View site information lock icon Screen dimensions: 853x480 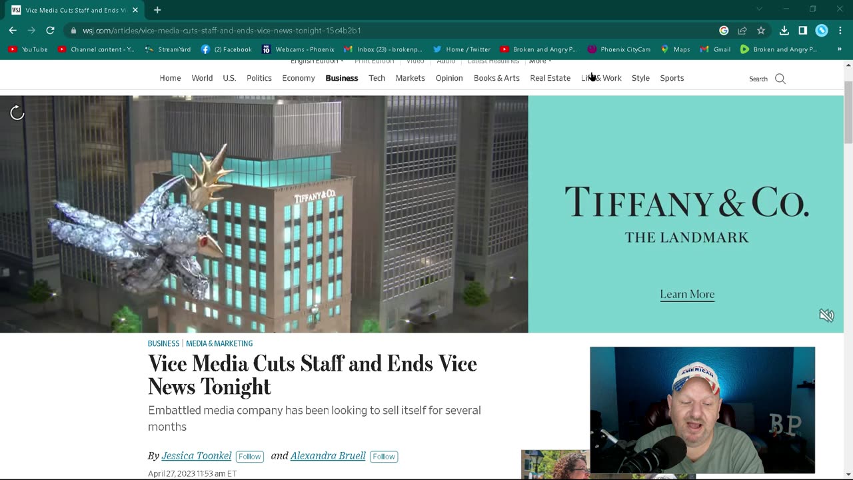click(x=73, y=31)
